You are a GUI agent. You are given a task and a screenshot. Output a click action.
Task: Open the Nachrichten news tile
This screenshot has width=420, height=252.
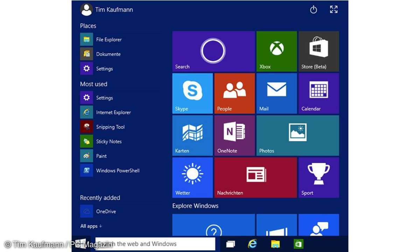click(255, 177)
